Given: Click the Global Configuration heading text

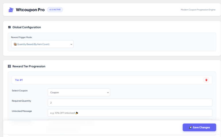Looking at the screenshot, I should [26, 27].
